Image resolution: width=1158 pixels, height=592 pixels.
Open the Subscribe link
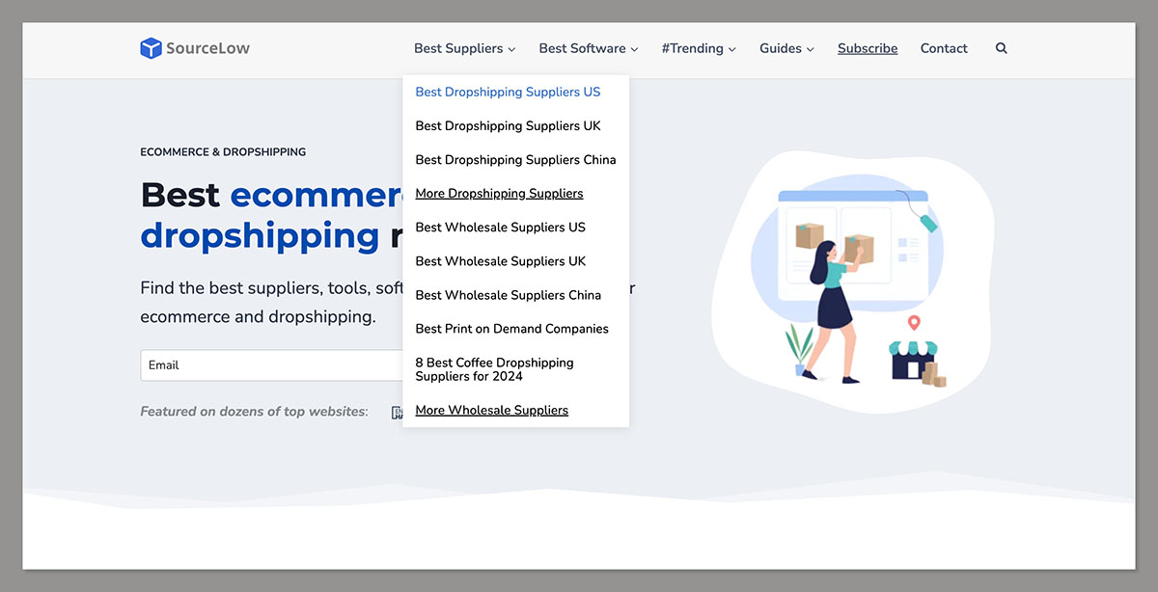pos(867,48)
